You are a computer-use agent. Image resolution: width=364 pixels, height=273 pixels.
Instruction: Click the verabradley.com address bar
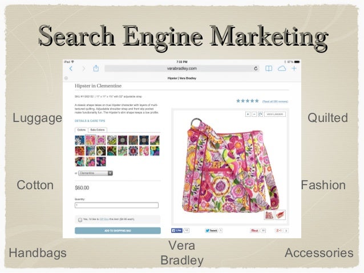(x=182, y=68)
